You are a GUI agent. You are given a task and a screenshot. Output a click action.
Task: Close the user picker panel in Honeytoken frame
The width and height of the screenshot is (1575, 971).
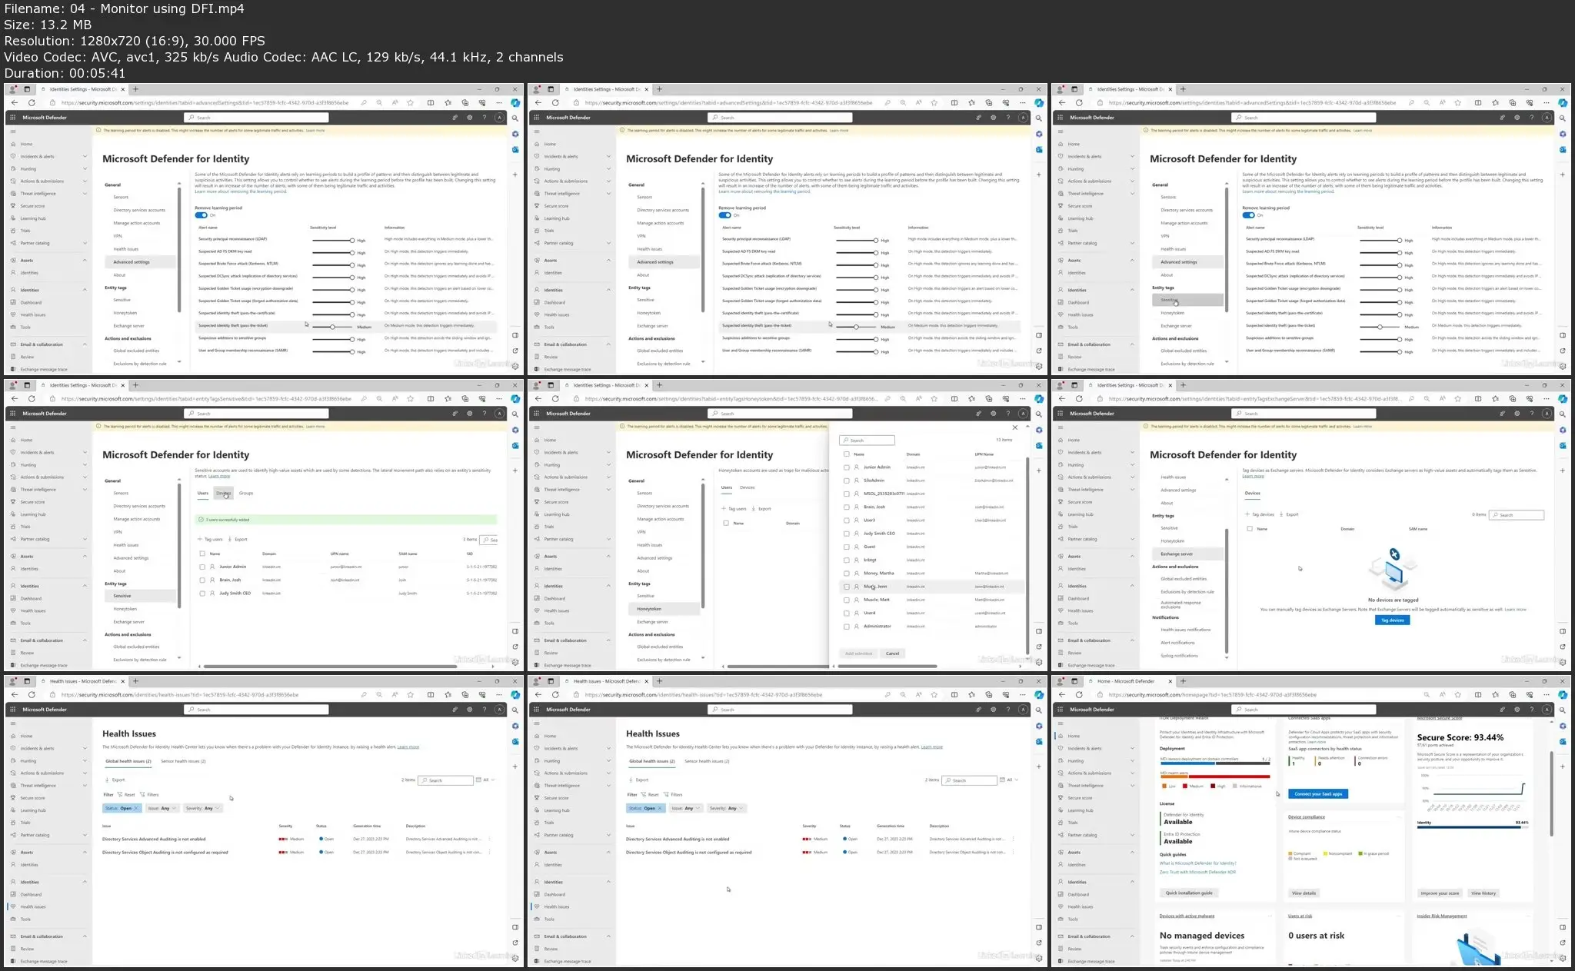point(1014,427)
